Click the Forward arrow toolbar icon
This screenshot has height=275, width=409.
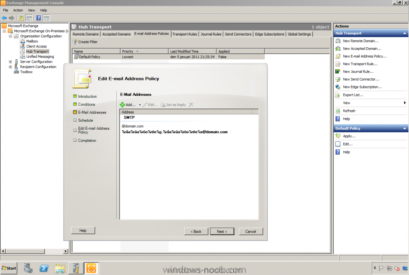coord(11,18)
